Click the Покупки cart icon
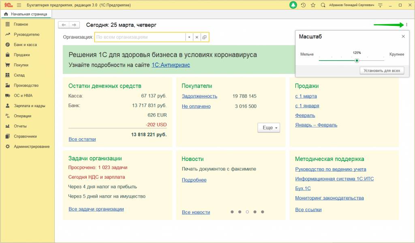Image resolution: width=415 pixels, height=243 pixels. pos(8,65)
